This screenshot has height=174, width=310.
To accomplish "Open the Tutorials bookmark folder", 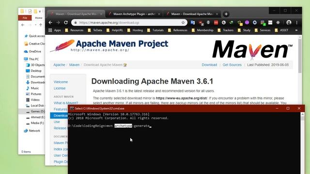I will pos(155,30).
